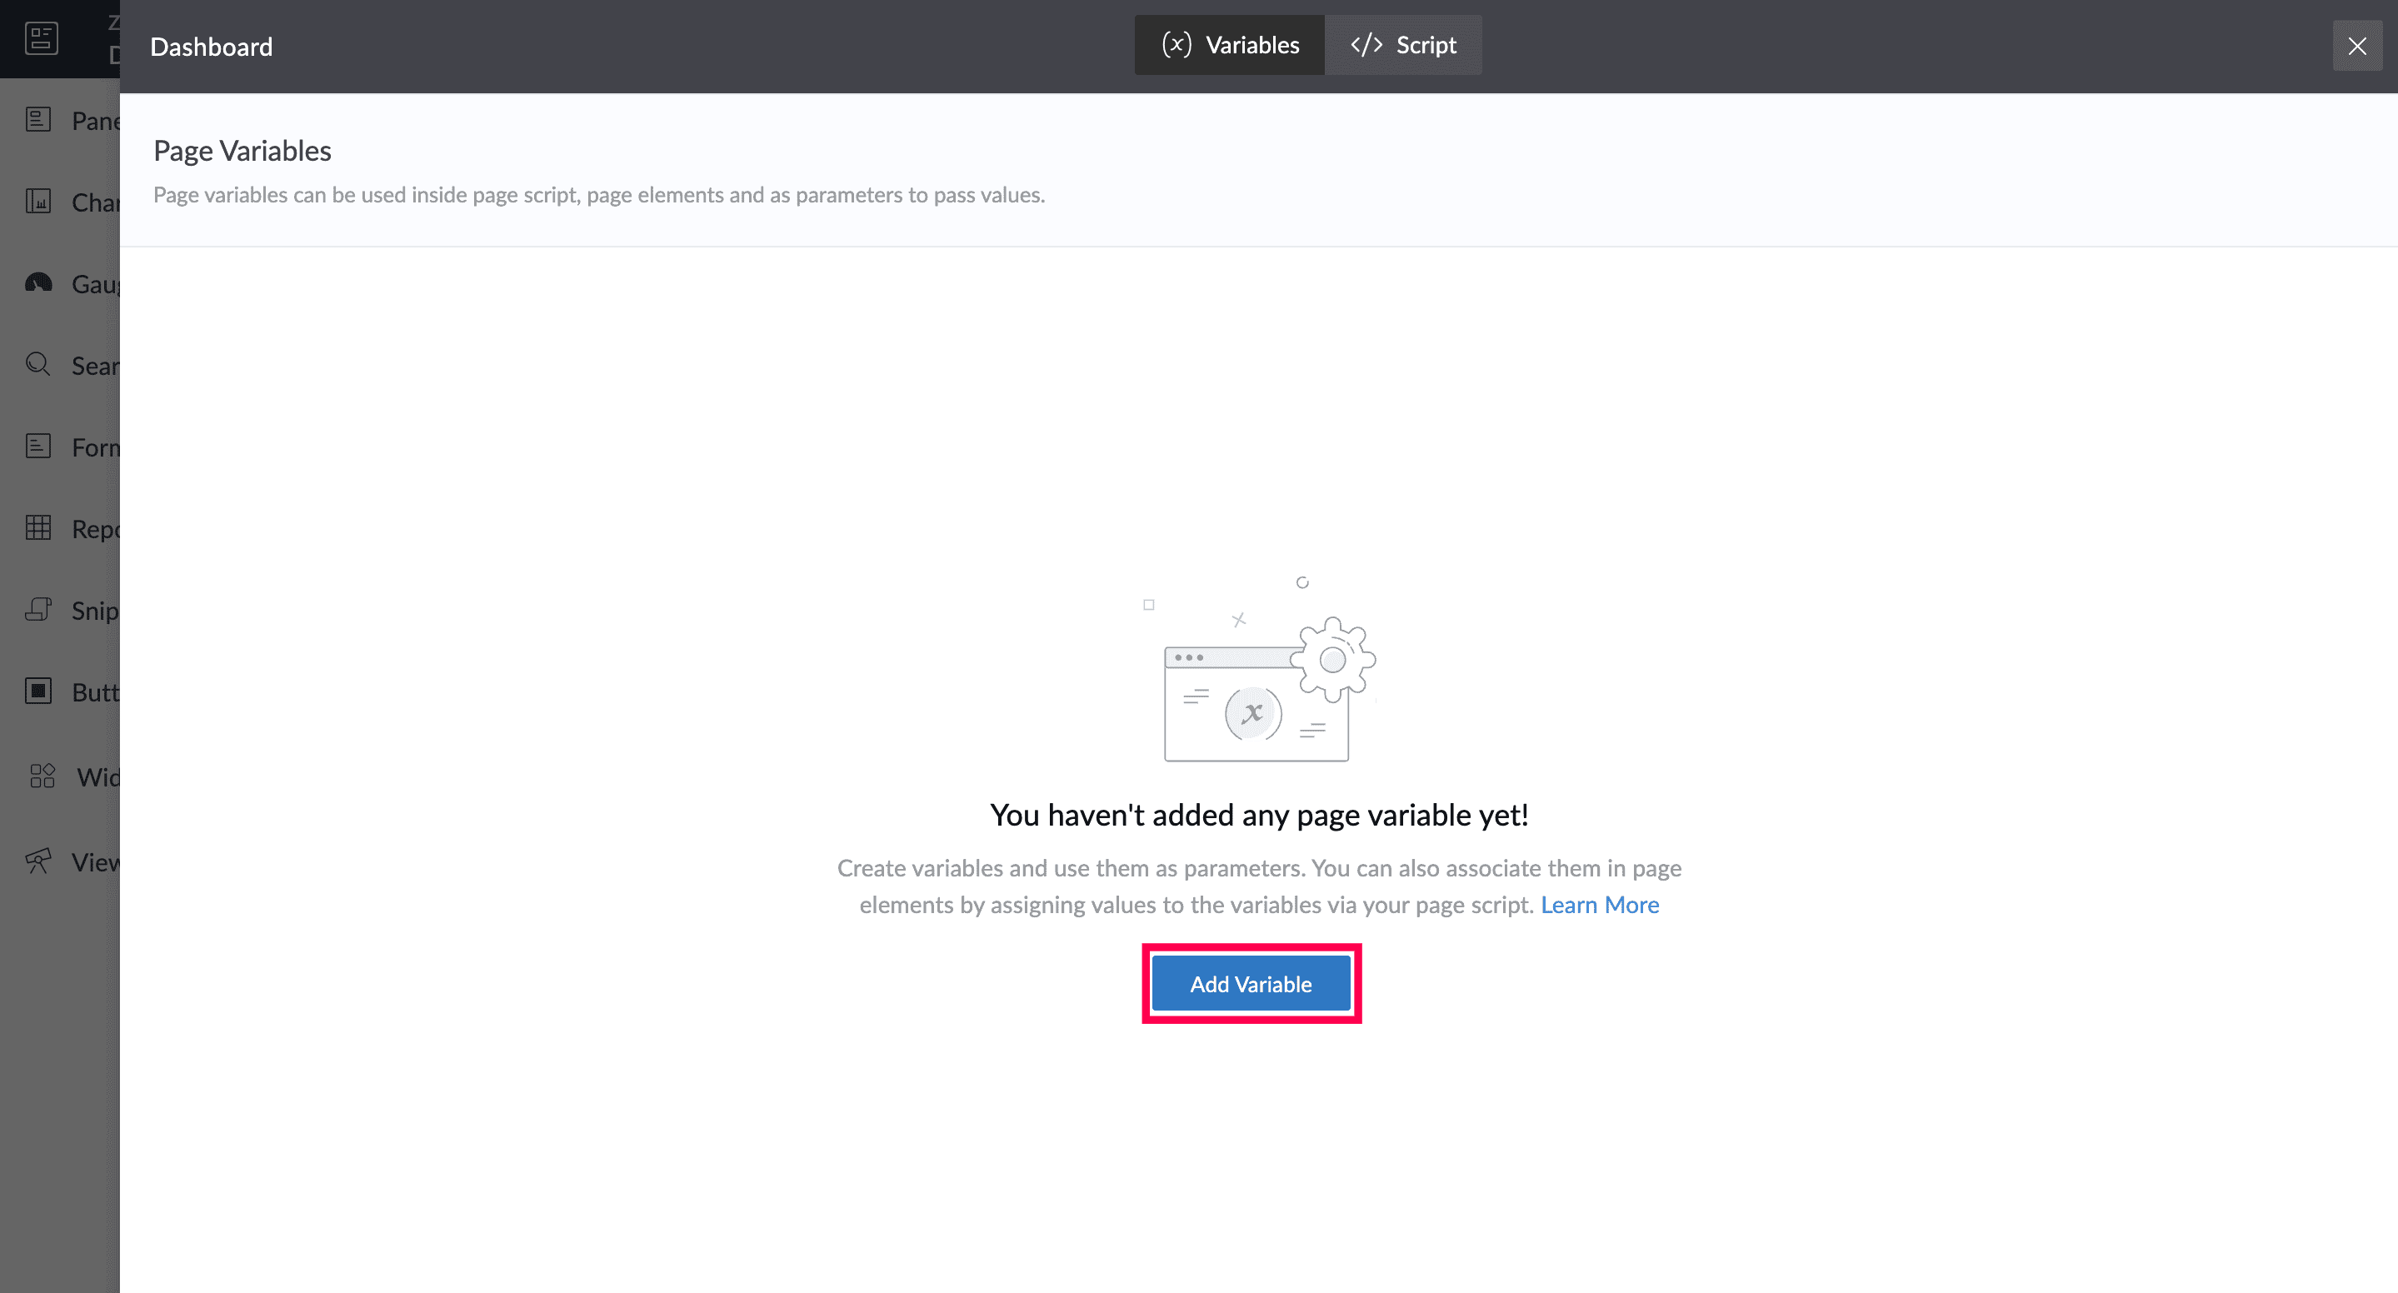Click the Panel icon in sidebar

click(x=38, y=120)
